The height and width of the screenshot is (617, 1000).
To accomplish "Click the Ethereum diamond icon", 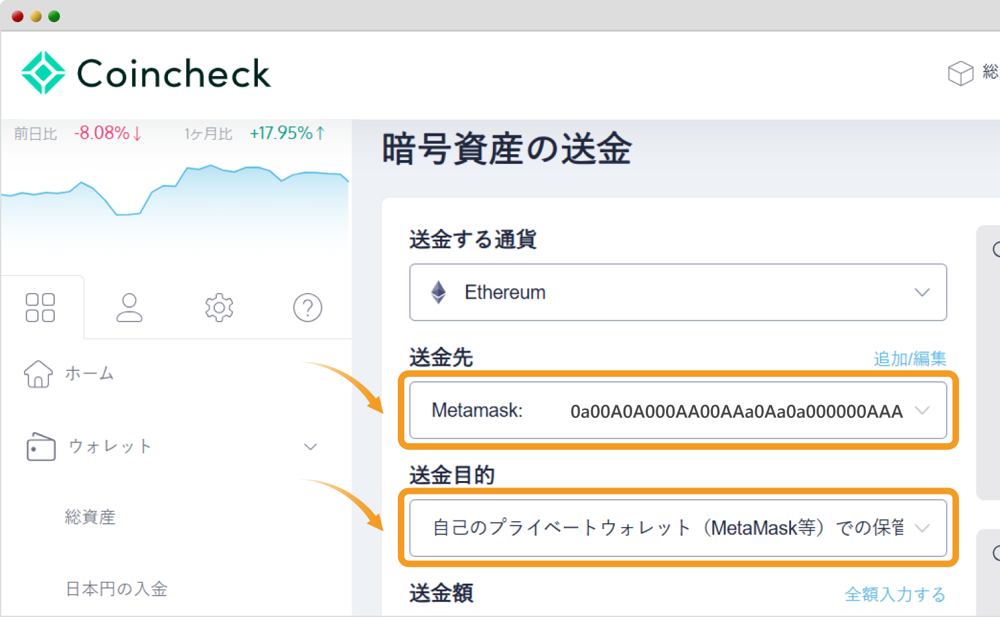I will (x=439, y=292).
